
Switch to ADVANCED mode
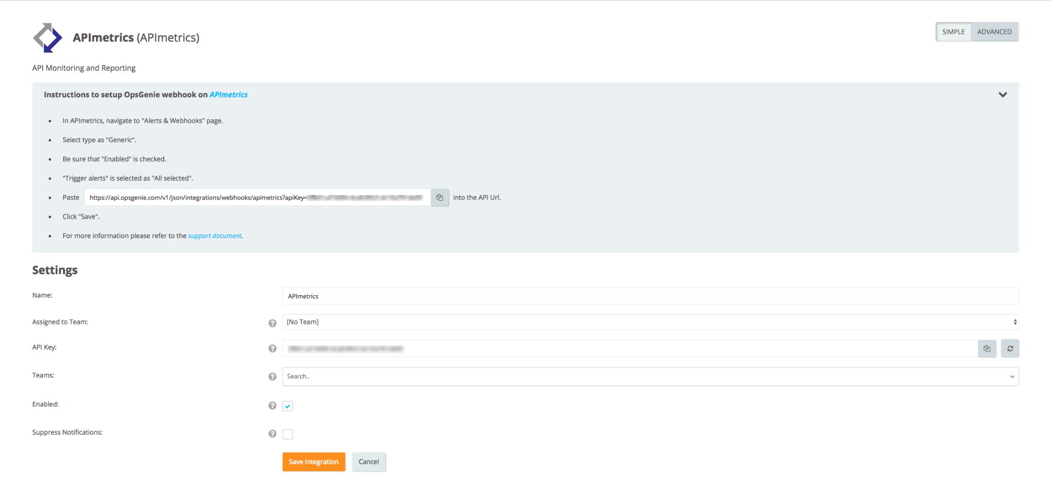995,32
